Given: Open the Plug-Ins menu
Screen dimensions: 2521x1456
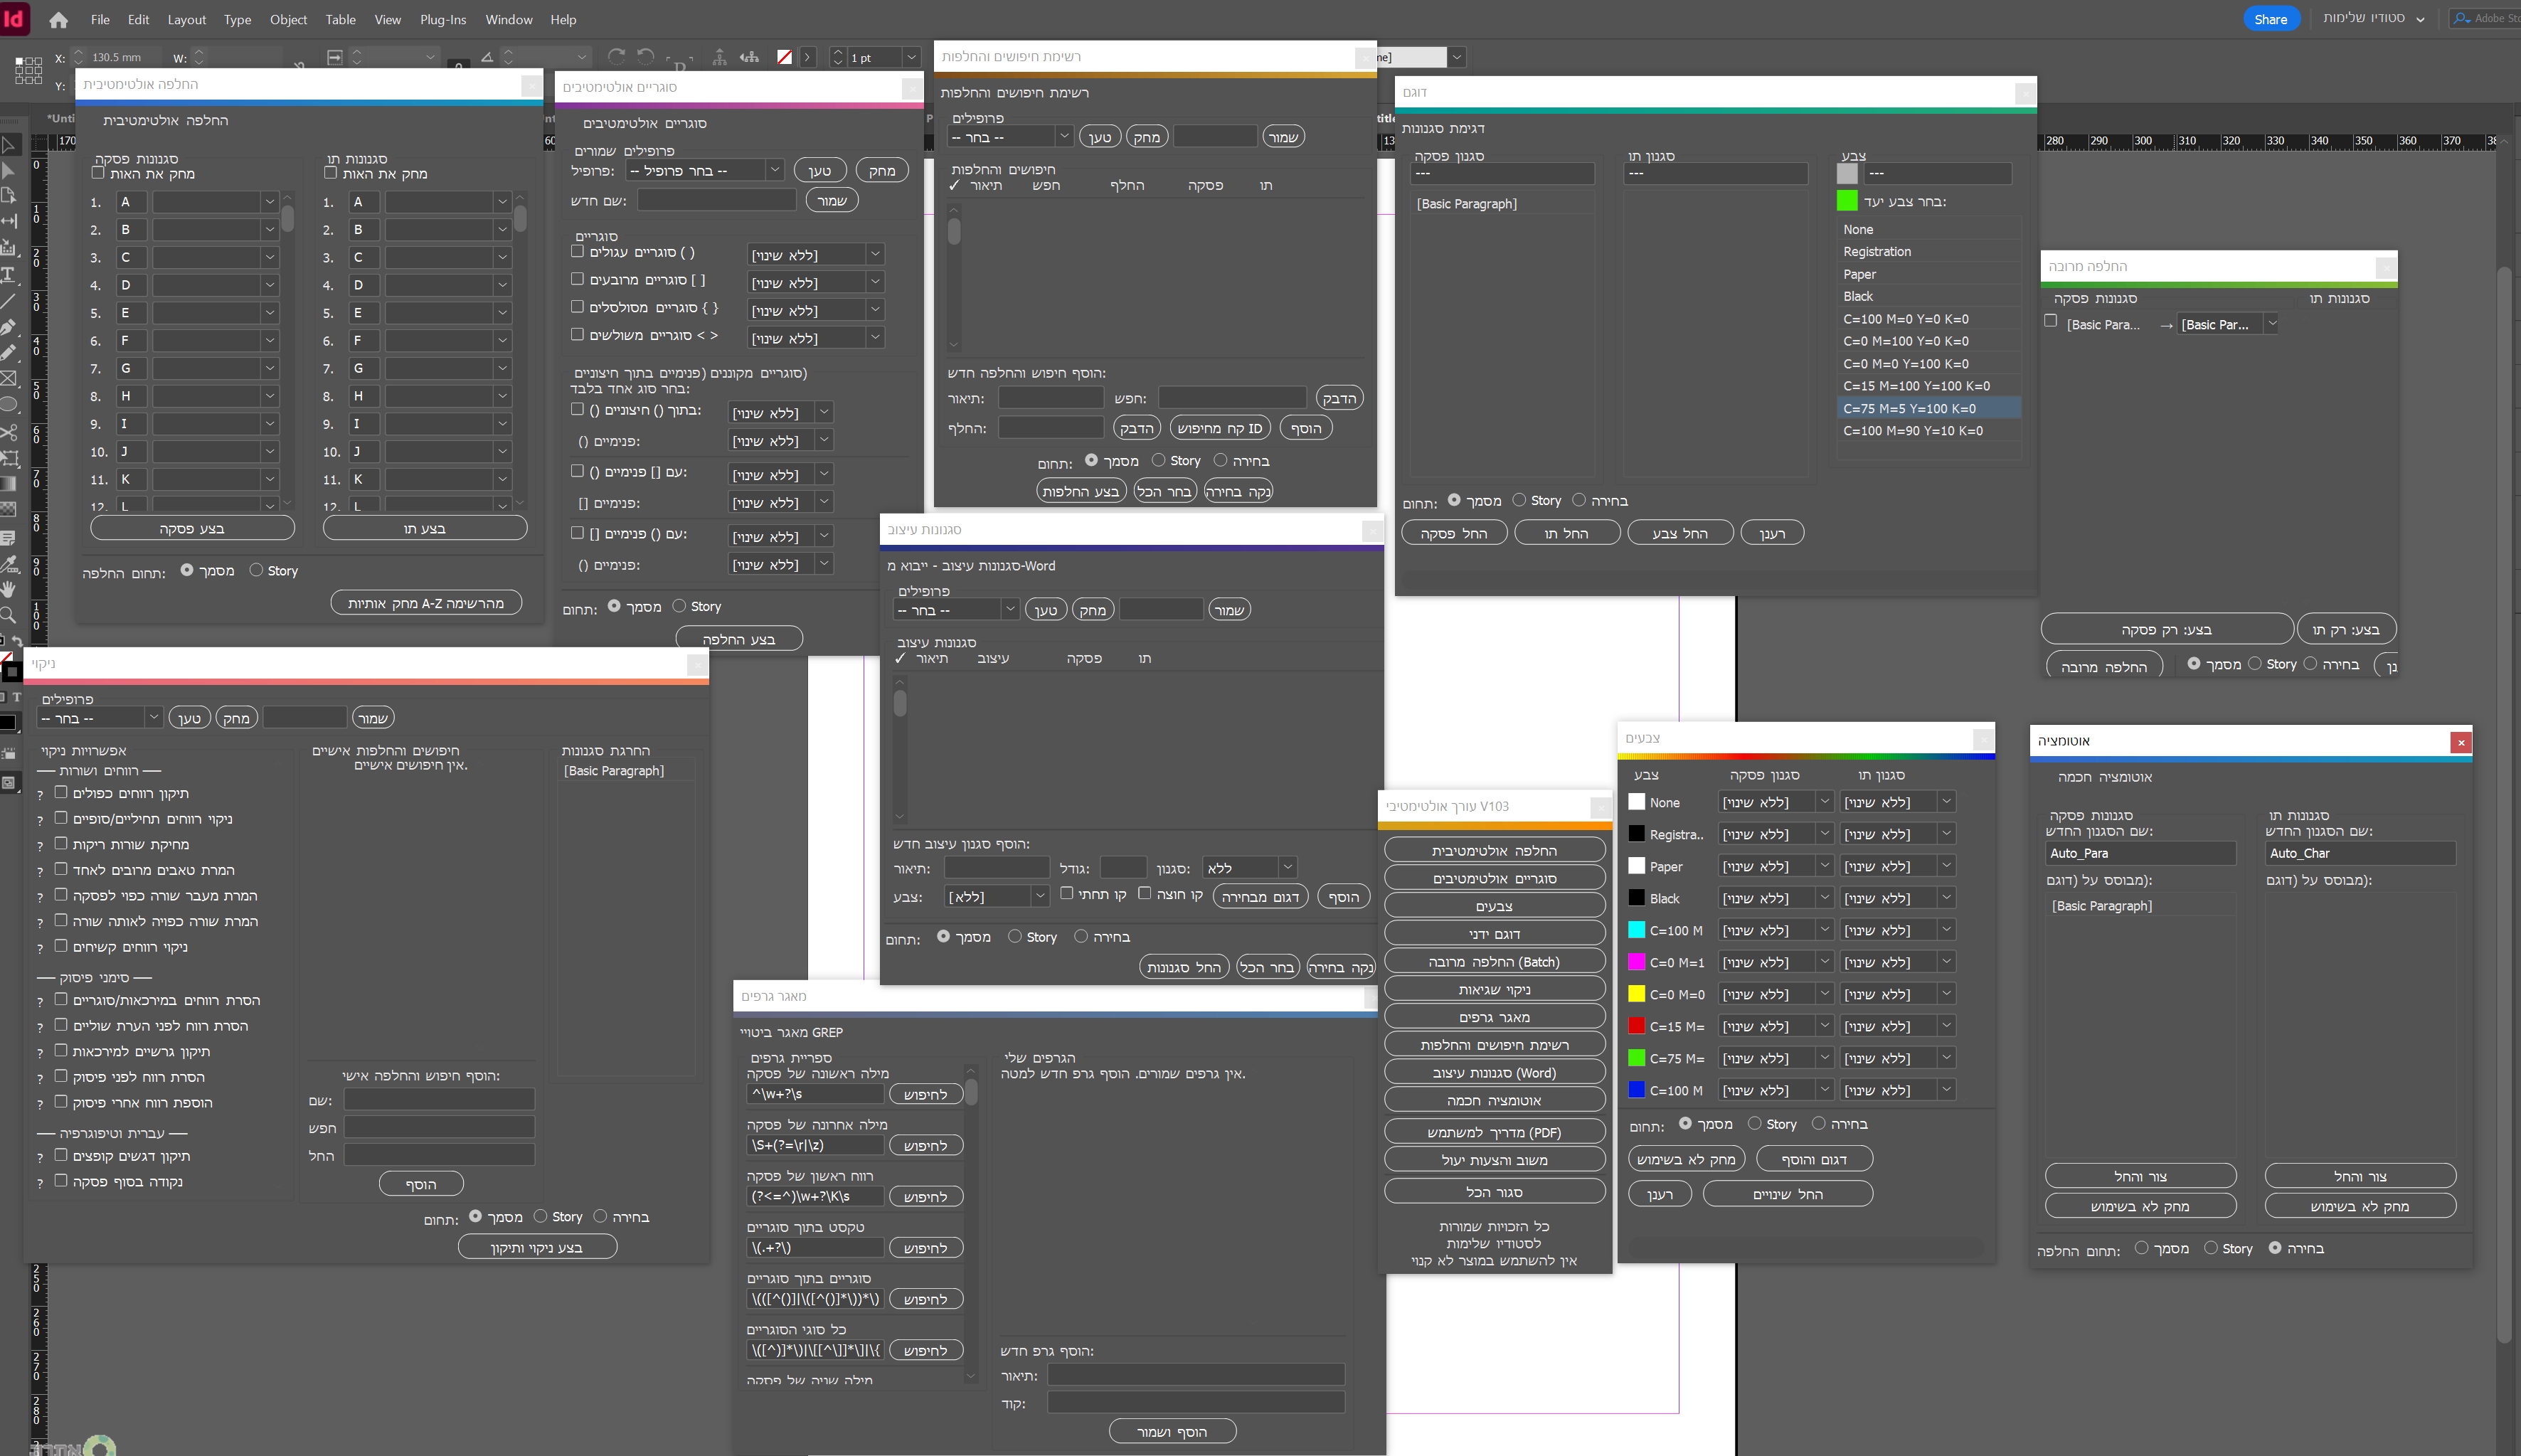Looking at the screenshot, I should [442, 19].
